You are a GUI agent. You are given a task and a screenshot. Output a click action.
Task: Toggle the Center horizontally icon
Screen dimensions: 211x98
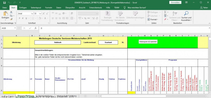[x=56, y=18]
